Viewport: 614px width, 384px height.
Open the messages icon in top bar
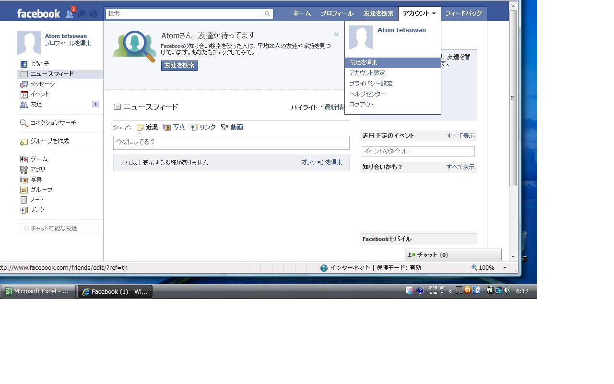click(82, 13)
